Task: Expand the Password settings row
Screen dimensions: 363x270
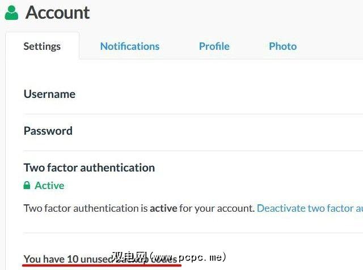Action: [x=48, y=131]
